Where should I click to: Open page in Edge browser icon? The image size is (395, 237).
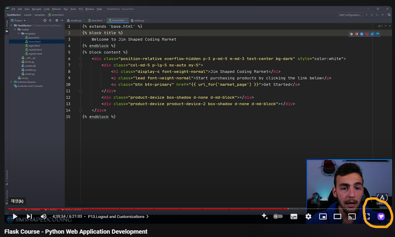[x=377, y=34]
